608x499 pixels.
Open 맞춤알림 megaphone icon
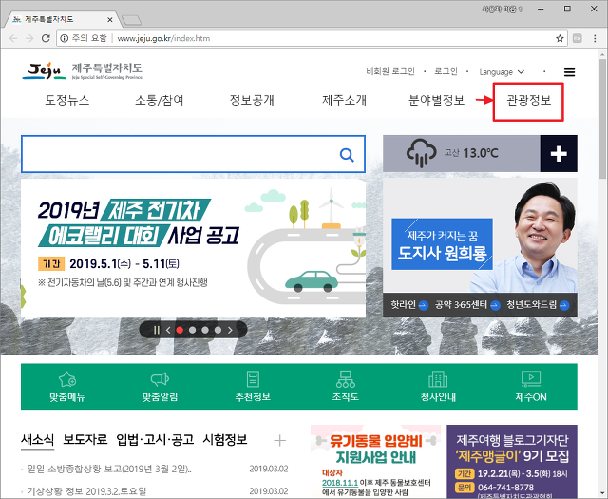coord(160,379)
